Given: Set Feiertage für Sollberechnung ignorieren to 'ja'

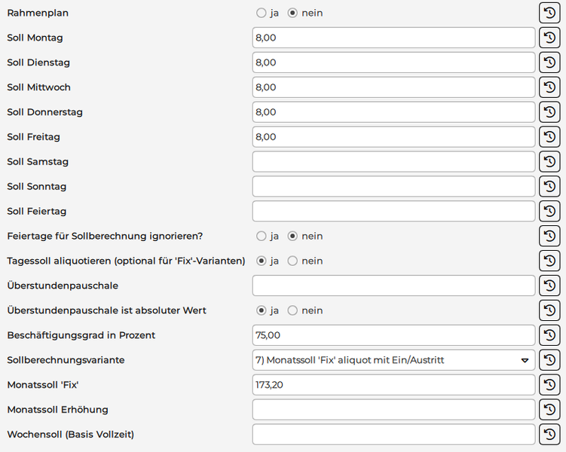Looking at the screenshot, I should [x=262, y=236].
